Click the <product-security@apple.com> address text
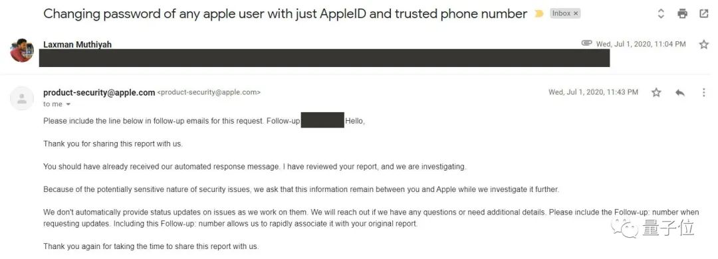 (209, 92)
